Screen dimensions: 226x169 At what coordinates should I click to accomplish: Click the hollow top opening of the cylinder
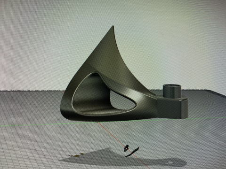(172, 86)
